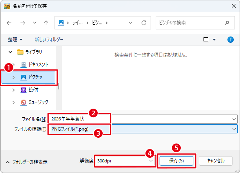Click the view layout icon
240x173 pixels.
pos(206,40)
